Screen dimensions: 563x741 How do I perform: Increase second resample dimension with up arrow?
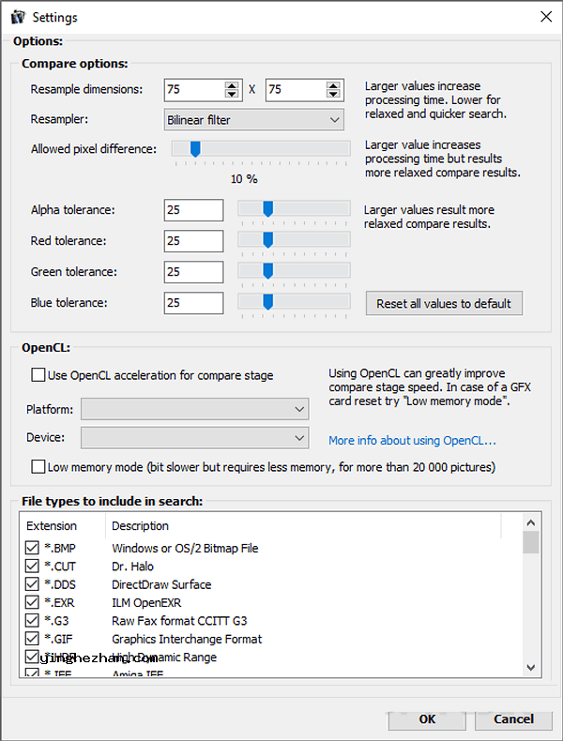pos(333,85)
